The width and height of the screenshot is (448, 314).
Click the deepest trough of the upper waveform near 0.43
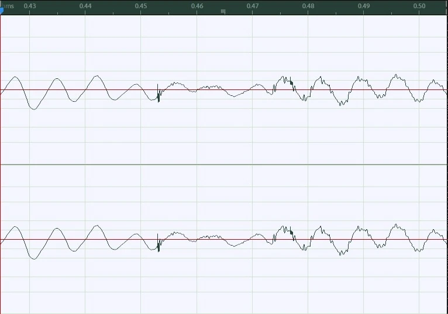(33, 109)
